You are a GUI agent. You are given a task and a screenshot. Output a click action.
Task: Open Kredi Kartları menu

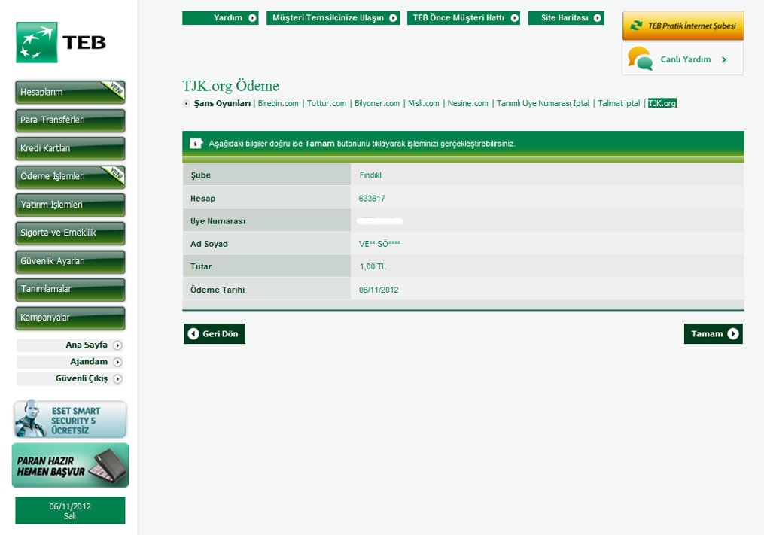tap(70, 149)
